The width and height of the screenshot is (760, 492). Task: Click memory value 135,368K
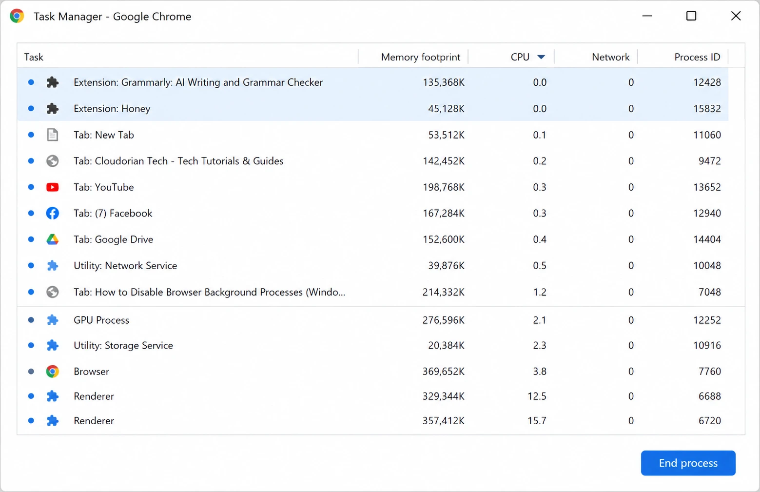444,82
